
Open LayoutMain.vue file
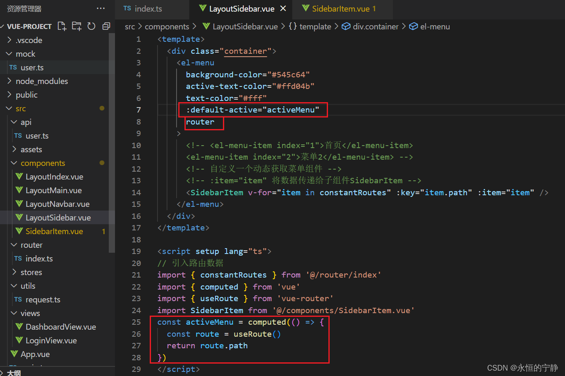click(54, 190)
